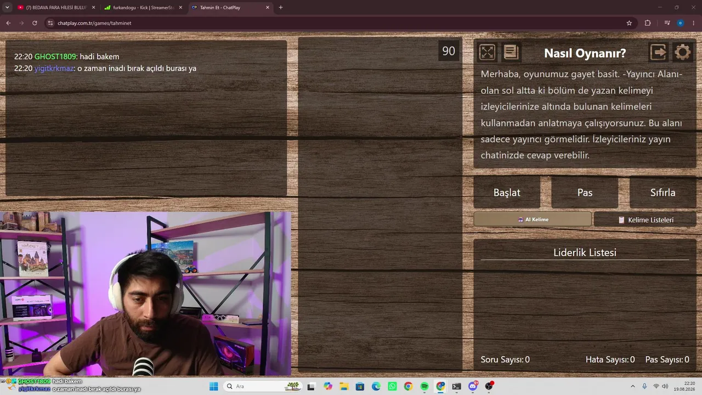
Task: Start the game with Başlat
Action: coord(507,193)
